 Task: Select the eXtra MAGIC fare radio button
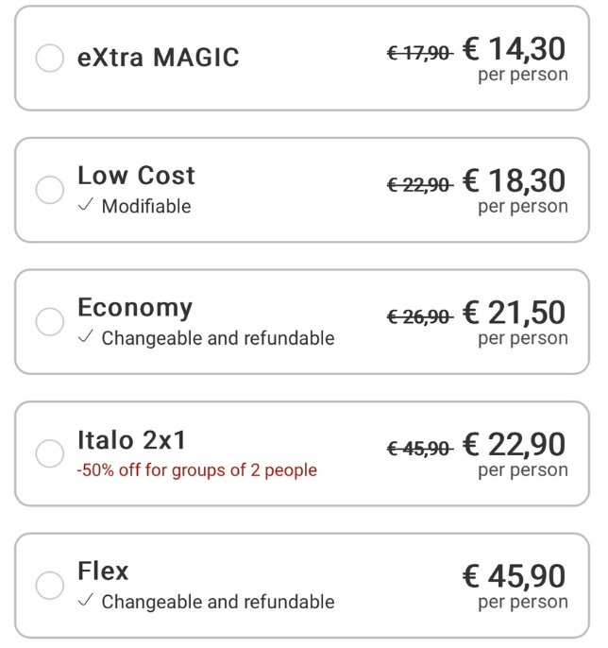coord(49,58)
